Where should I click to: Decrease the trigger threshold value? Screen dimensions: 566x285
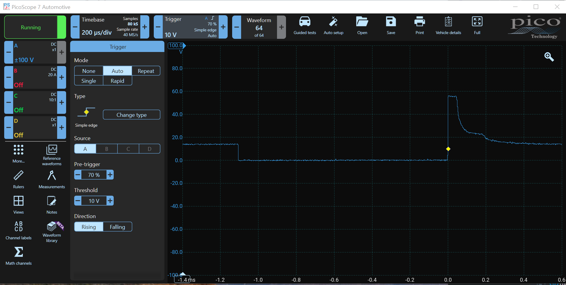click(x=78, y=201)
